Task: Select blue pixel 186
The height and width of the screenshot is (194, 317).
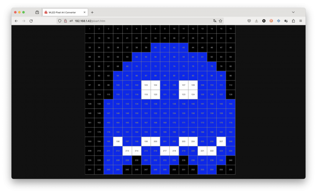Action: coord(174,132)
